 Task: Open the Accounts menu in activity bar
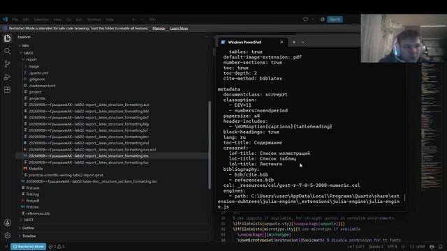8,222
